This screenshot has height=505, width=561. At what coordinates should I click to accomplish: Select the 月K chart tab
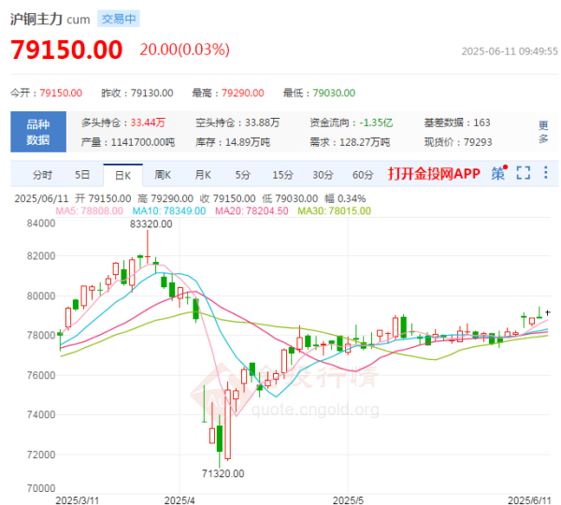pyautogui.click(x=203, y=175)
